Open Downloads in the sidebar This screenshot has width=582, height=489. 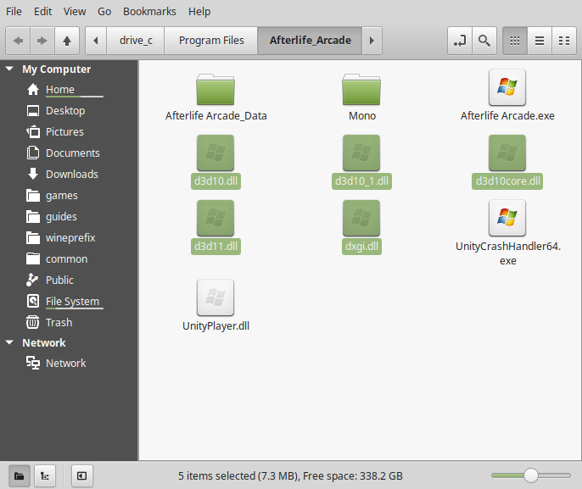pos(69,174)
